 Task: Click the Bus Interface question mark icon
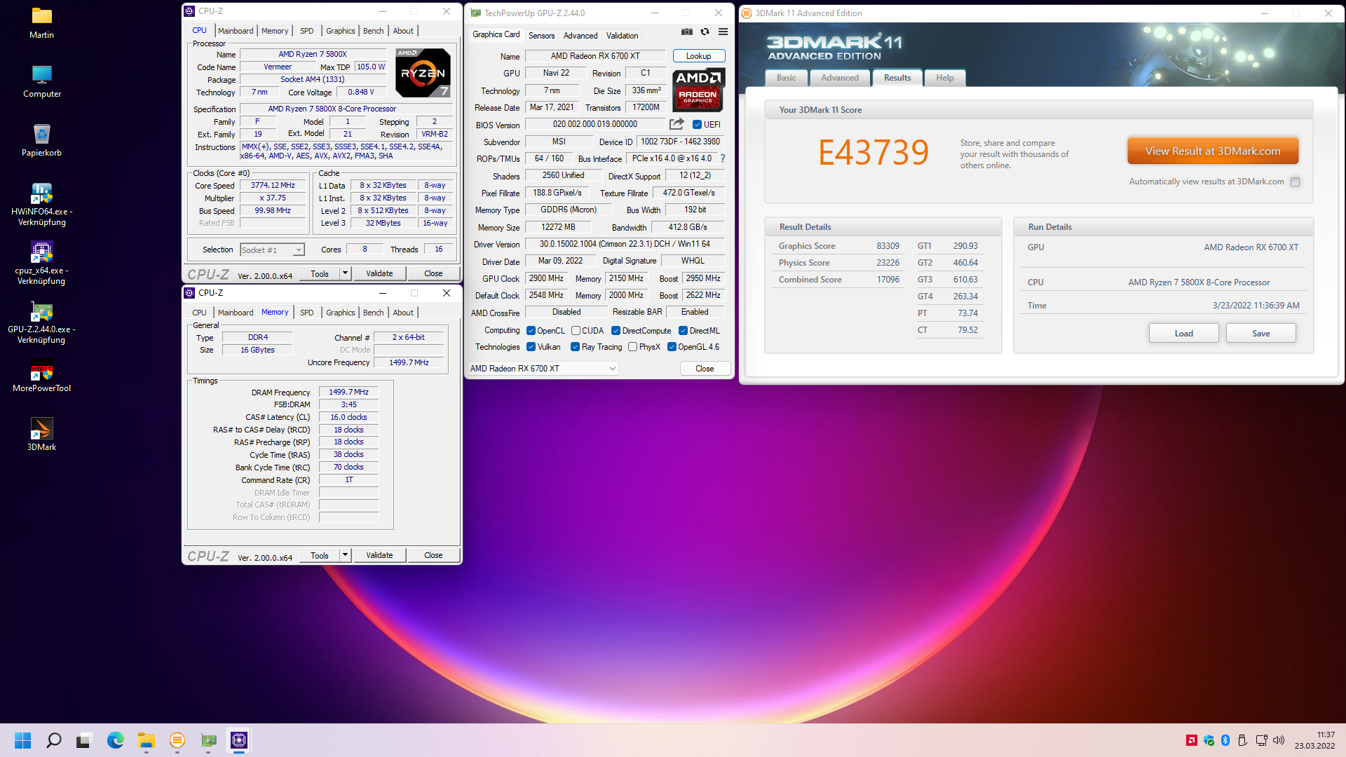pyautogui.click(x=723, y=158)
